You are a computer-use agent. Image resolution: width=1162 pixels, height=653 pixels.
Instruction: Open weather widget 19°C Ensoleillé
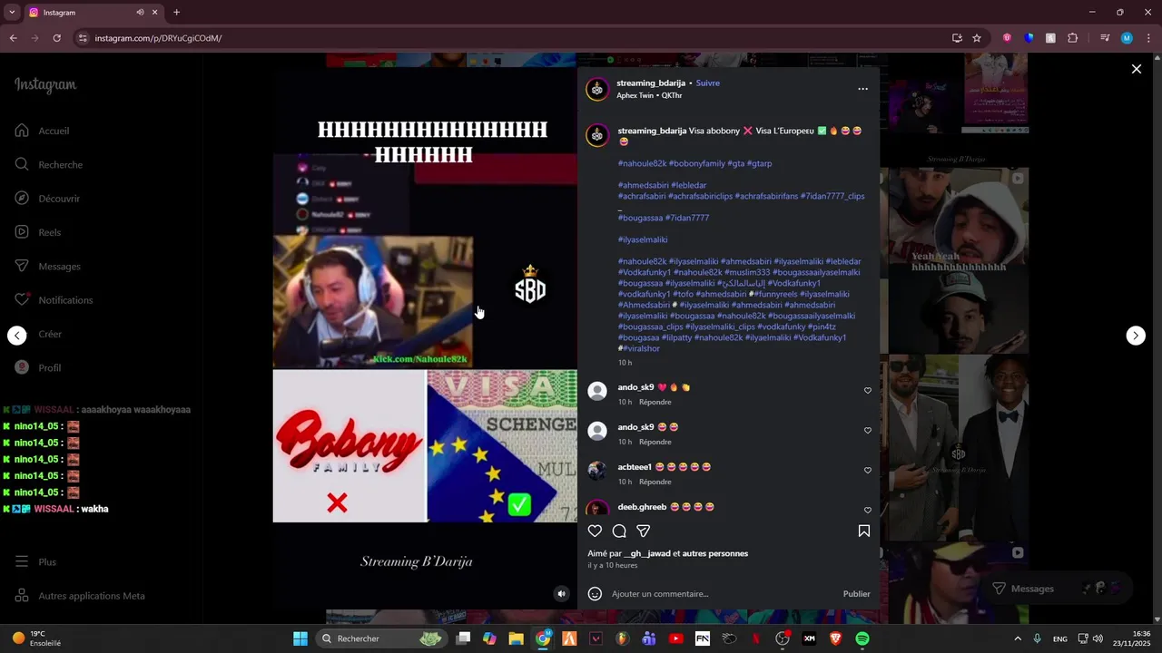[x=36, y=638]
